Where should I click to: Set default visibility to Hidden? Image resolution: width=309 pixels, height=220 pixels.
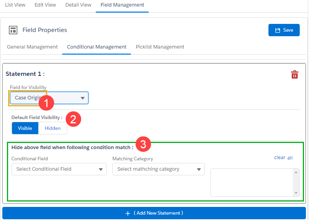click(x=53, y=128)
